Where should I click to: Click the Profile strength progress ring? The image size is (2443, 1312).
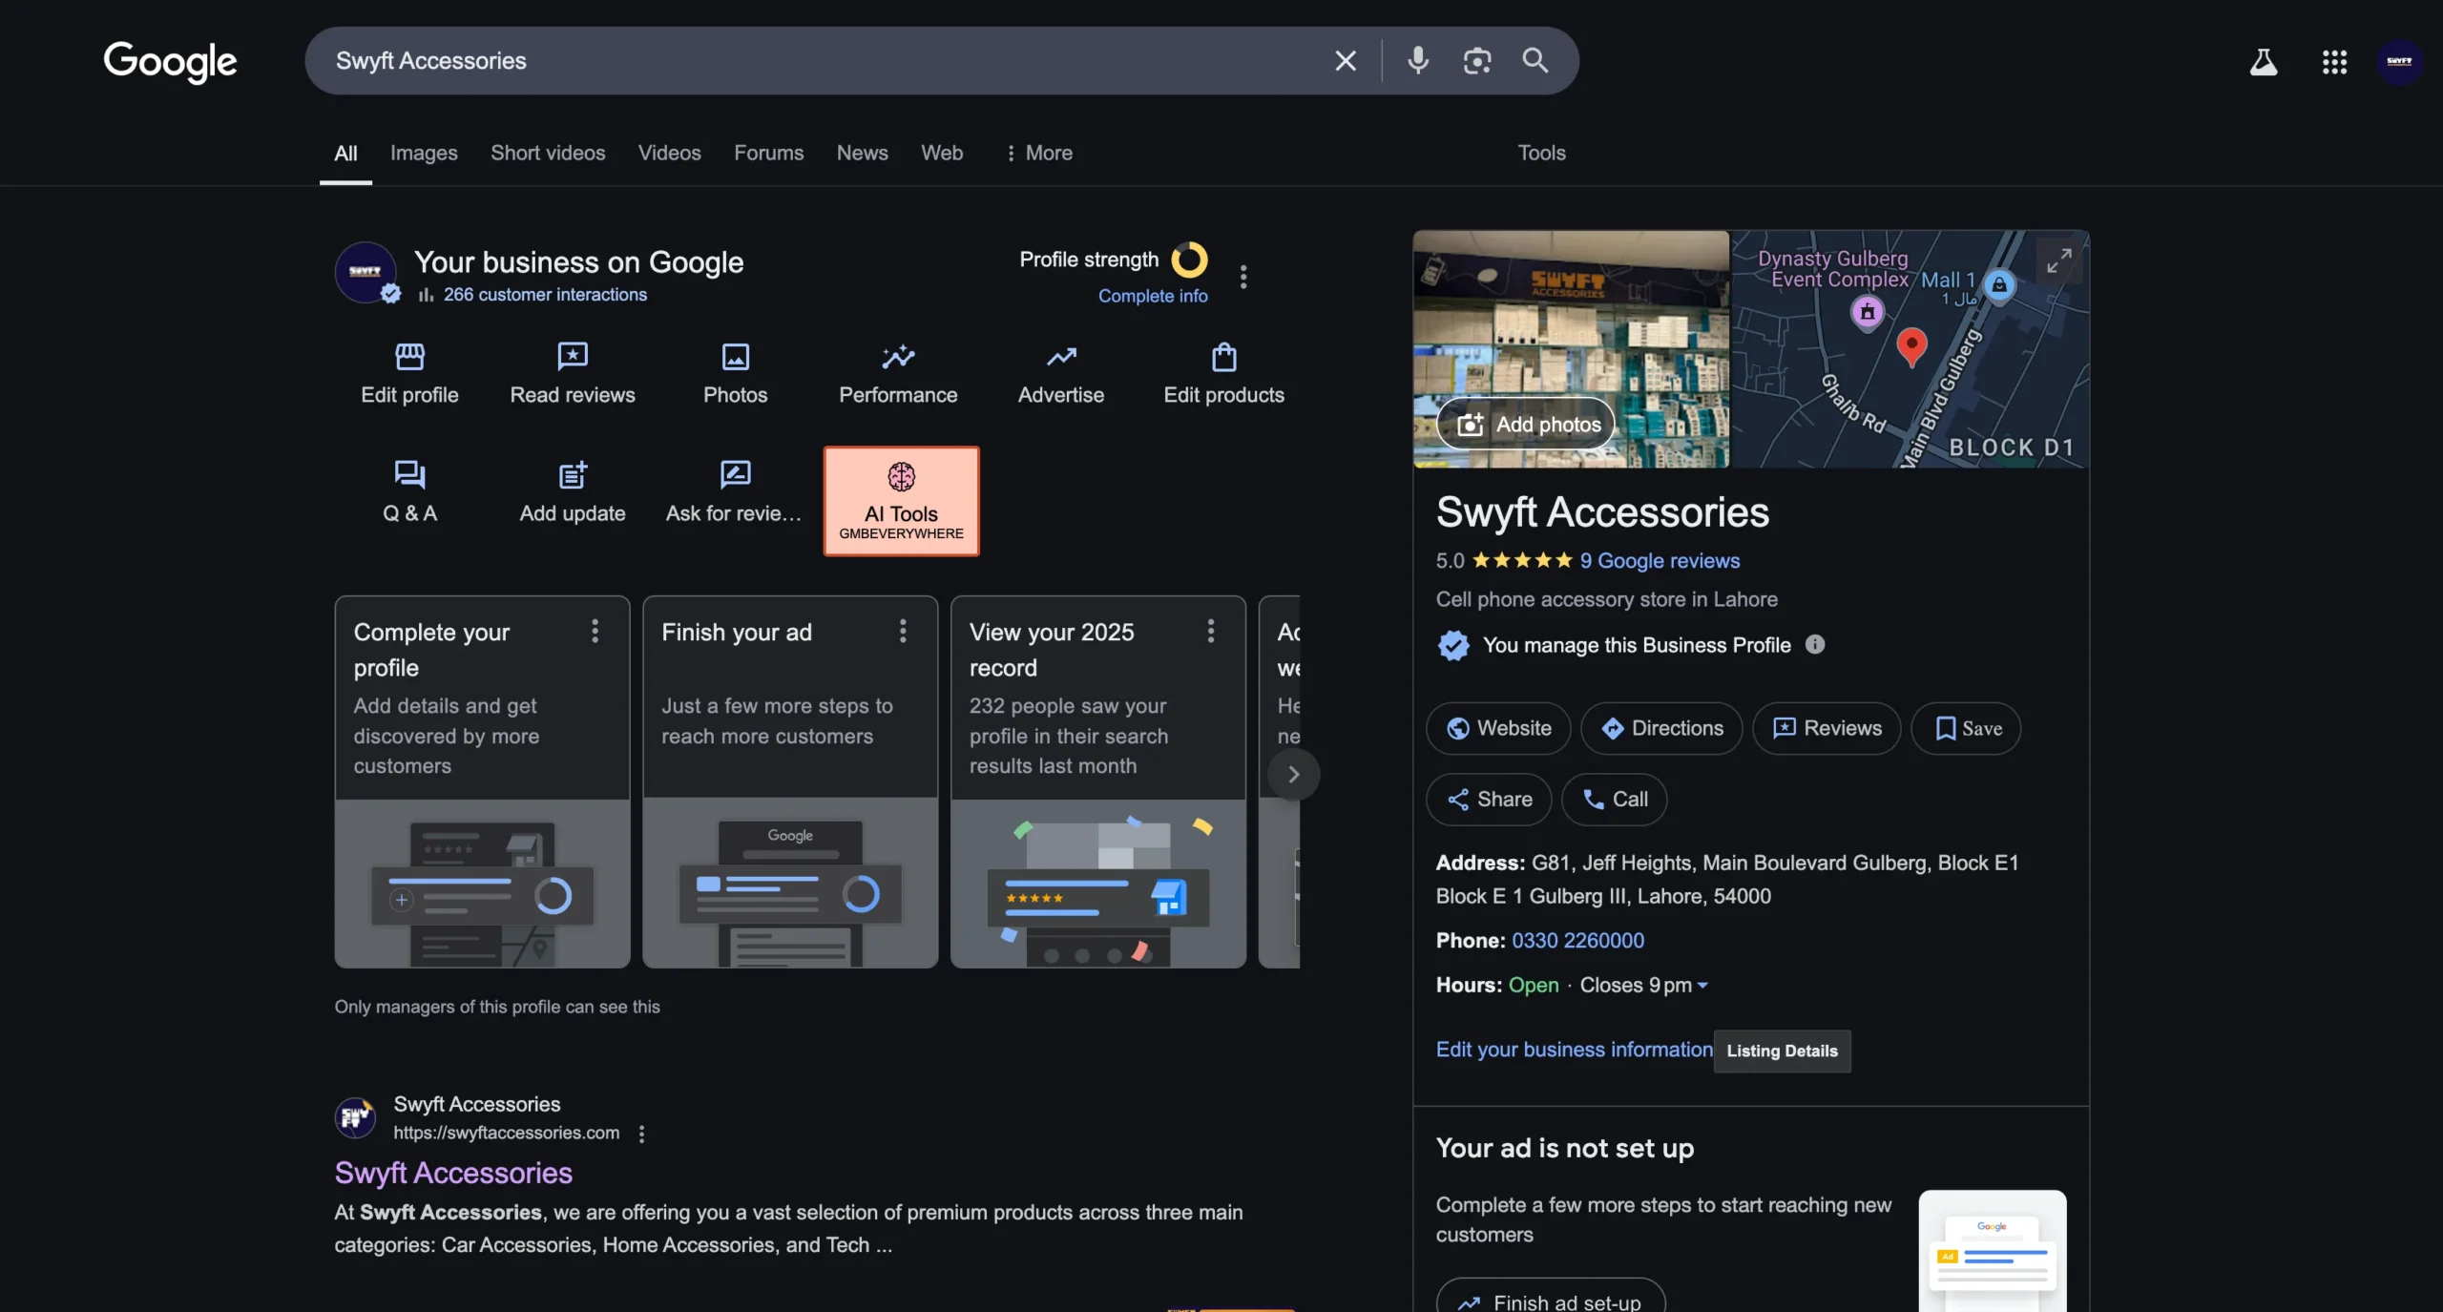click(1189, 260)
